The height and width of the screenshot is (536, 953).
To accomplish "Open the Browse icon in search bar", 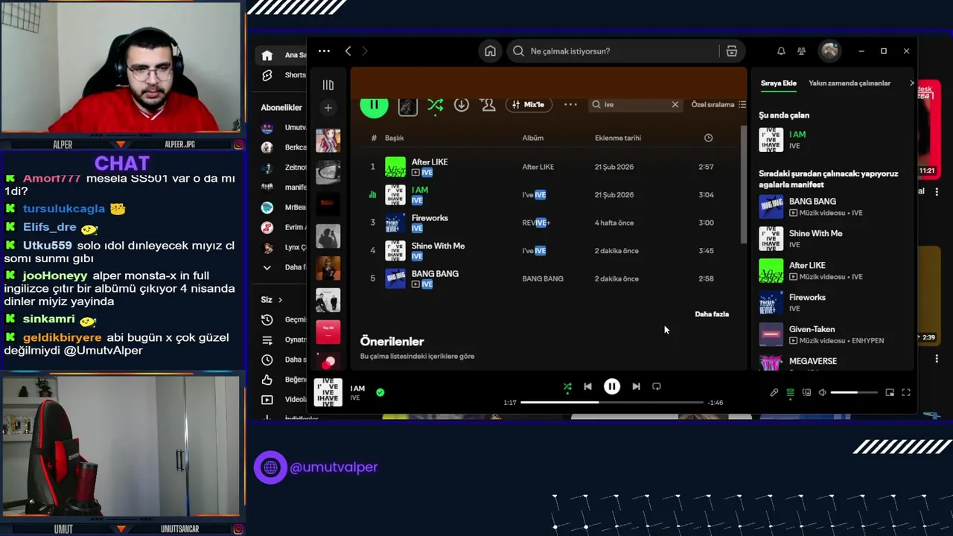I will (x=732, y=51).
